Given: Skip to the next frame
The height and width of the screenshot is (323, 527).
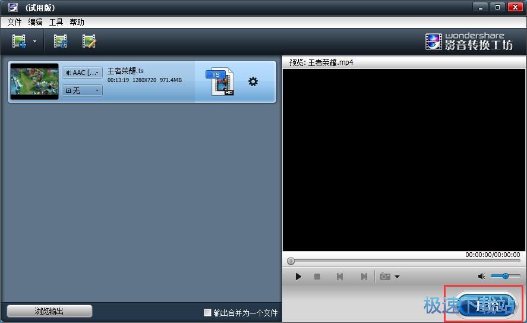Looking at the screenshot, I should point(364,277).
